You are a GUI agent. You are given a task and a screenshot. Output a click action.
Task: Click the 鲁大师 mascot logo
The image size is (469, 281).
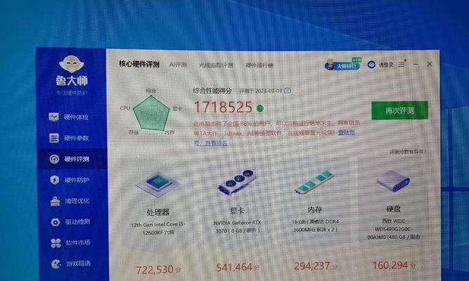coord(72,64)
